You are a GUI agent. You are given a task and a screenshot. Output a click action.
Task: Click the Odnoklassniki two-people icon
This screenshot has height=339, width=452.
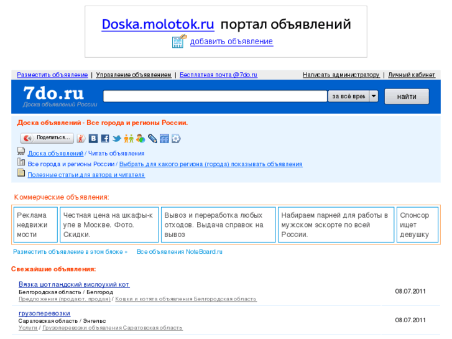tap(129, 139)
